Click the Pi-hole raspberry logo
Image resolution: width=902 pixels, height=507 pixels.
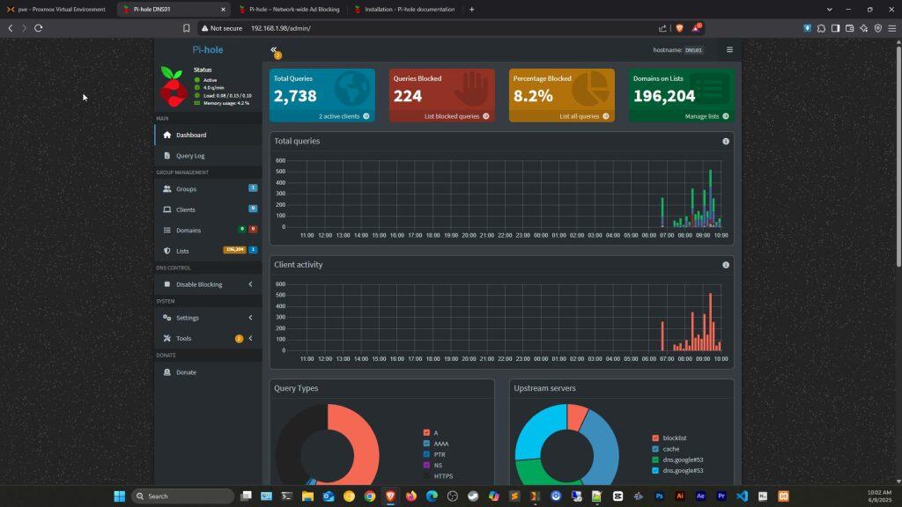pyautogui.click(x=174, y=87)
